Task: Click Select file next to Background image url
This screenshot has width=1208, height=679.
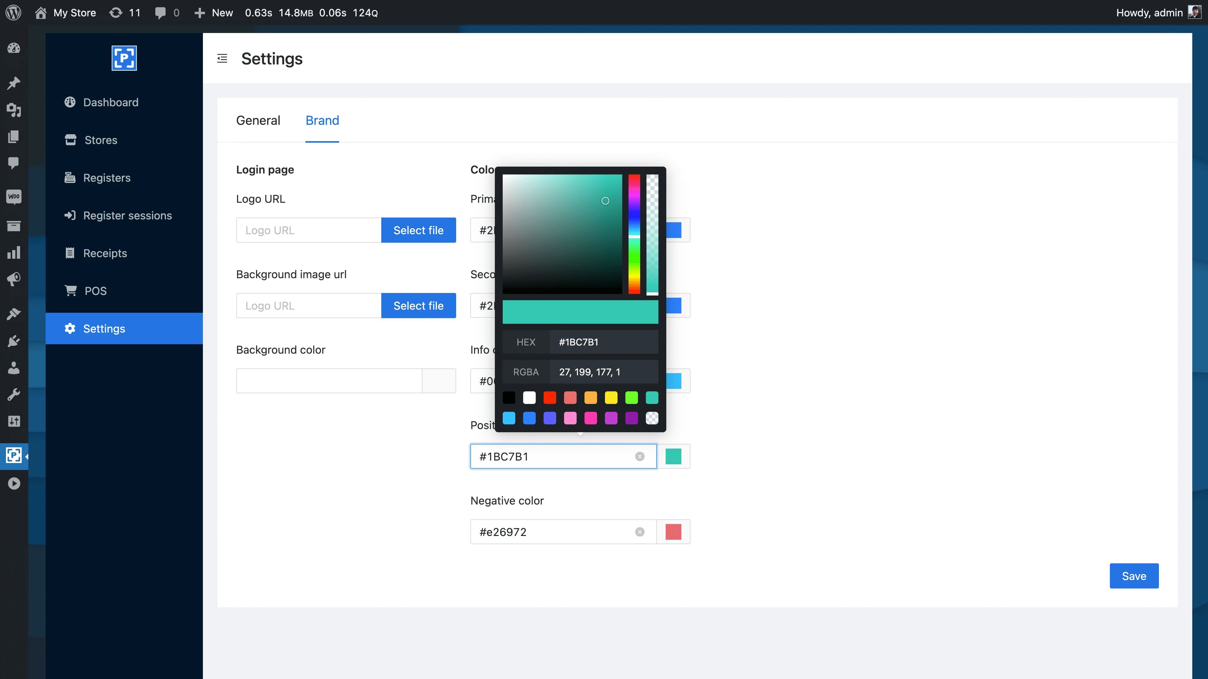Action: tap(418, 306)
